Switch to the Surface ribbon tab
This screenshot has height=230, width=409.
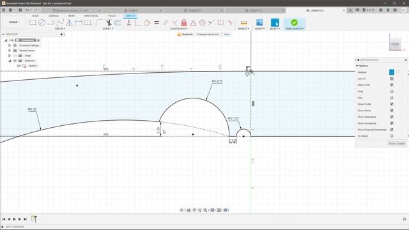coord(54,16)
